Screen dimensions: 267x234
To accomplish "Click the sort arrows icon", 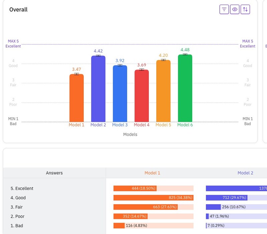I will coord(245,9).
